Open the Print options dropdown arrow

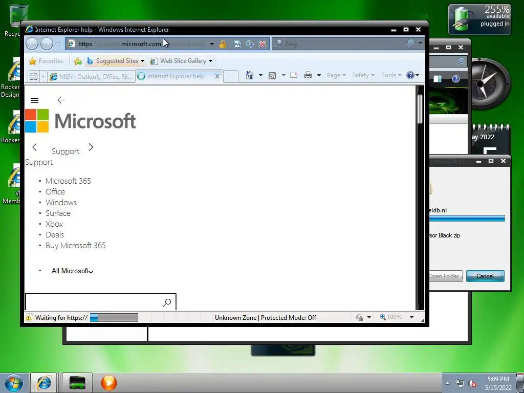point(319,76)
